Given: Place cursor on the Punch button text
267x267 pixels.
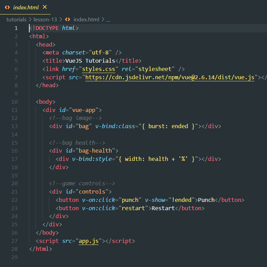Looking at the screenshot, I should (x=206, y=200).
